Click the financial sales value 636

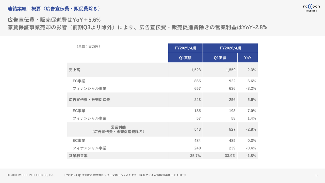coord(232,88)
